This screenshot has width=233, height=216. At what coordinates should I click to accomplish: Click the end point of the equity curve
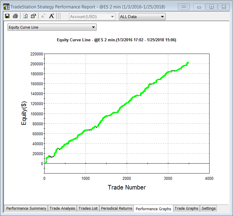click(x=188, y=63)
